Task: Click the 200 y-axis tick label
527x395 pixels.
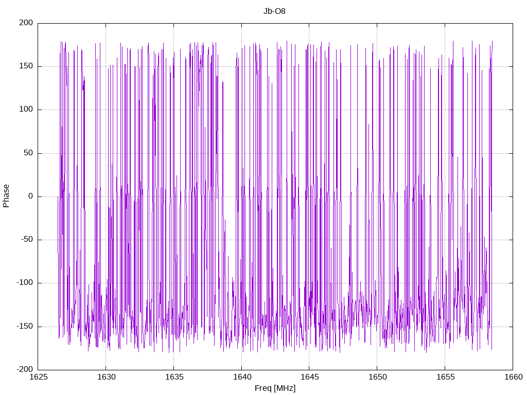Action: click(x=26, y=23)
